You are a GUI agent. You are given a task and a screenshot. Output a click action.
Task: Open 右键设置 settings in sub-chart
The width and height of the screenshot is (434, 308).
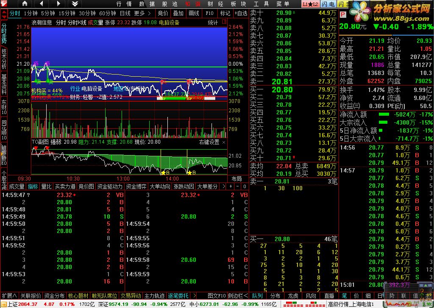click(x=209, y=142)
